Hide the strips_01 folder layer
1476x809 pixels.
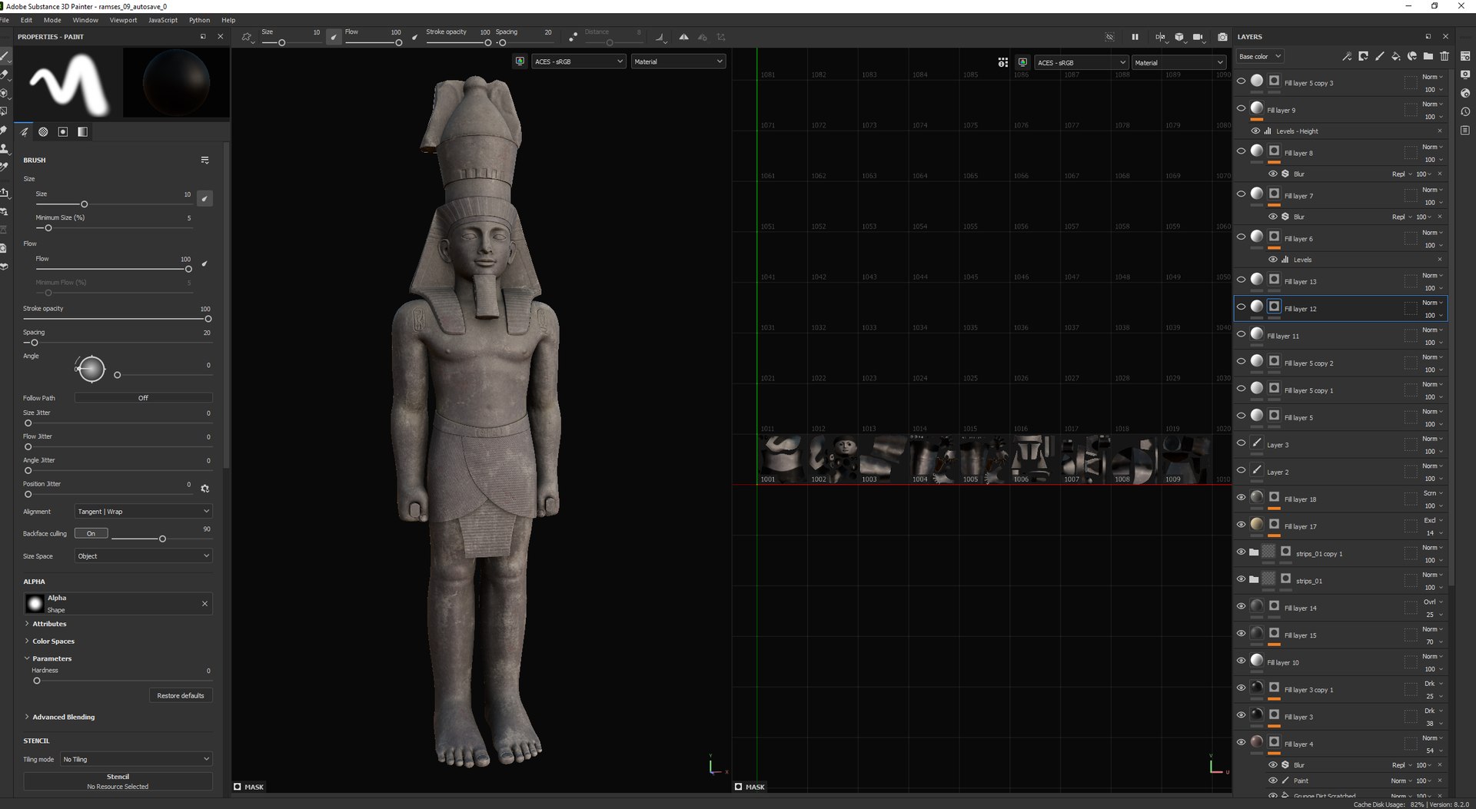coord(1241,579)
